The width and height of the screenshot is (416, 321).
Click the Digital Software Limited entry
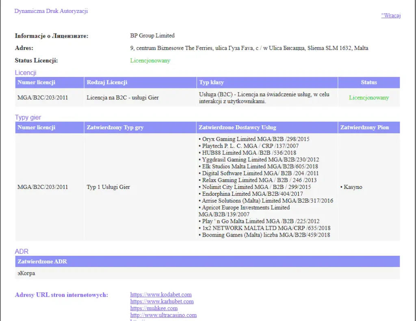coord(259,173)
